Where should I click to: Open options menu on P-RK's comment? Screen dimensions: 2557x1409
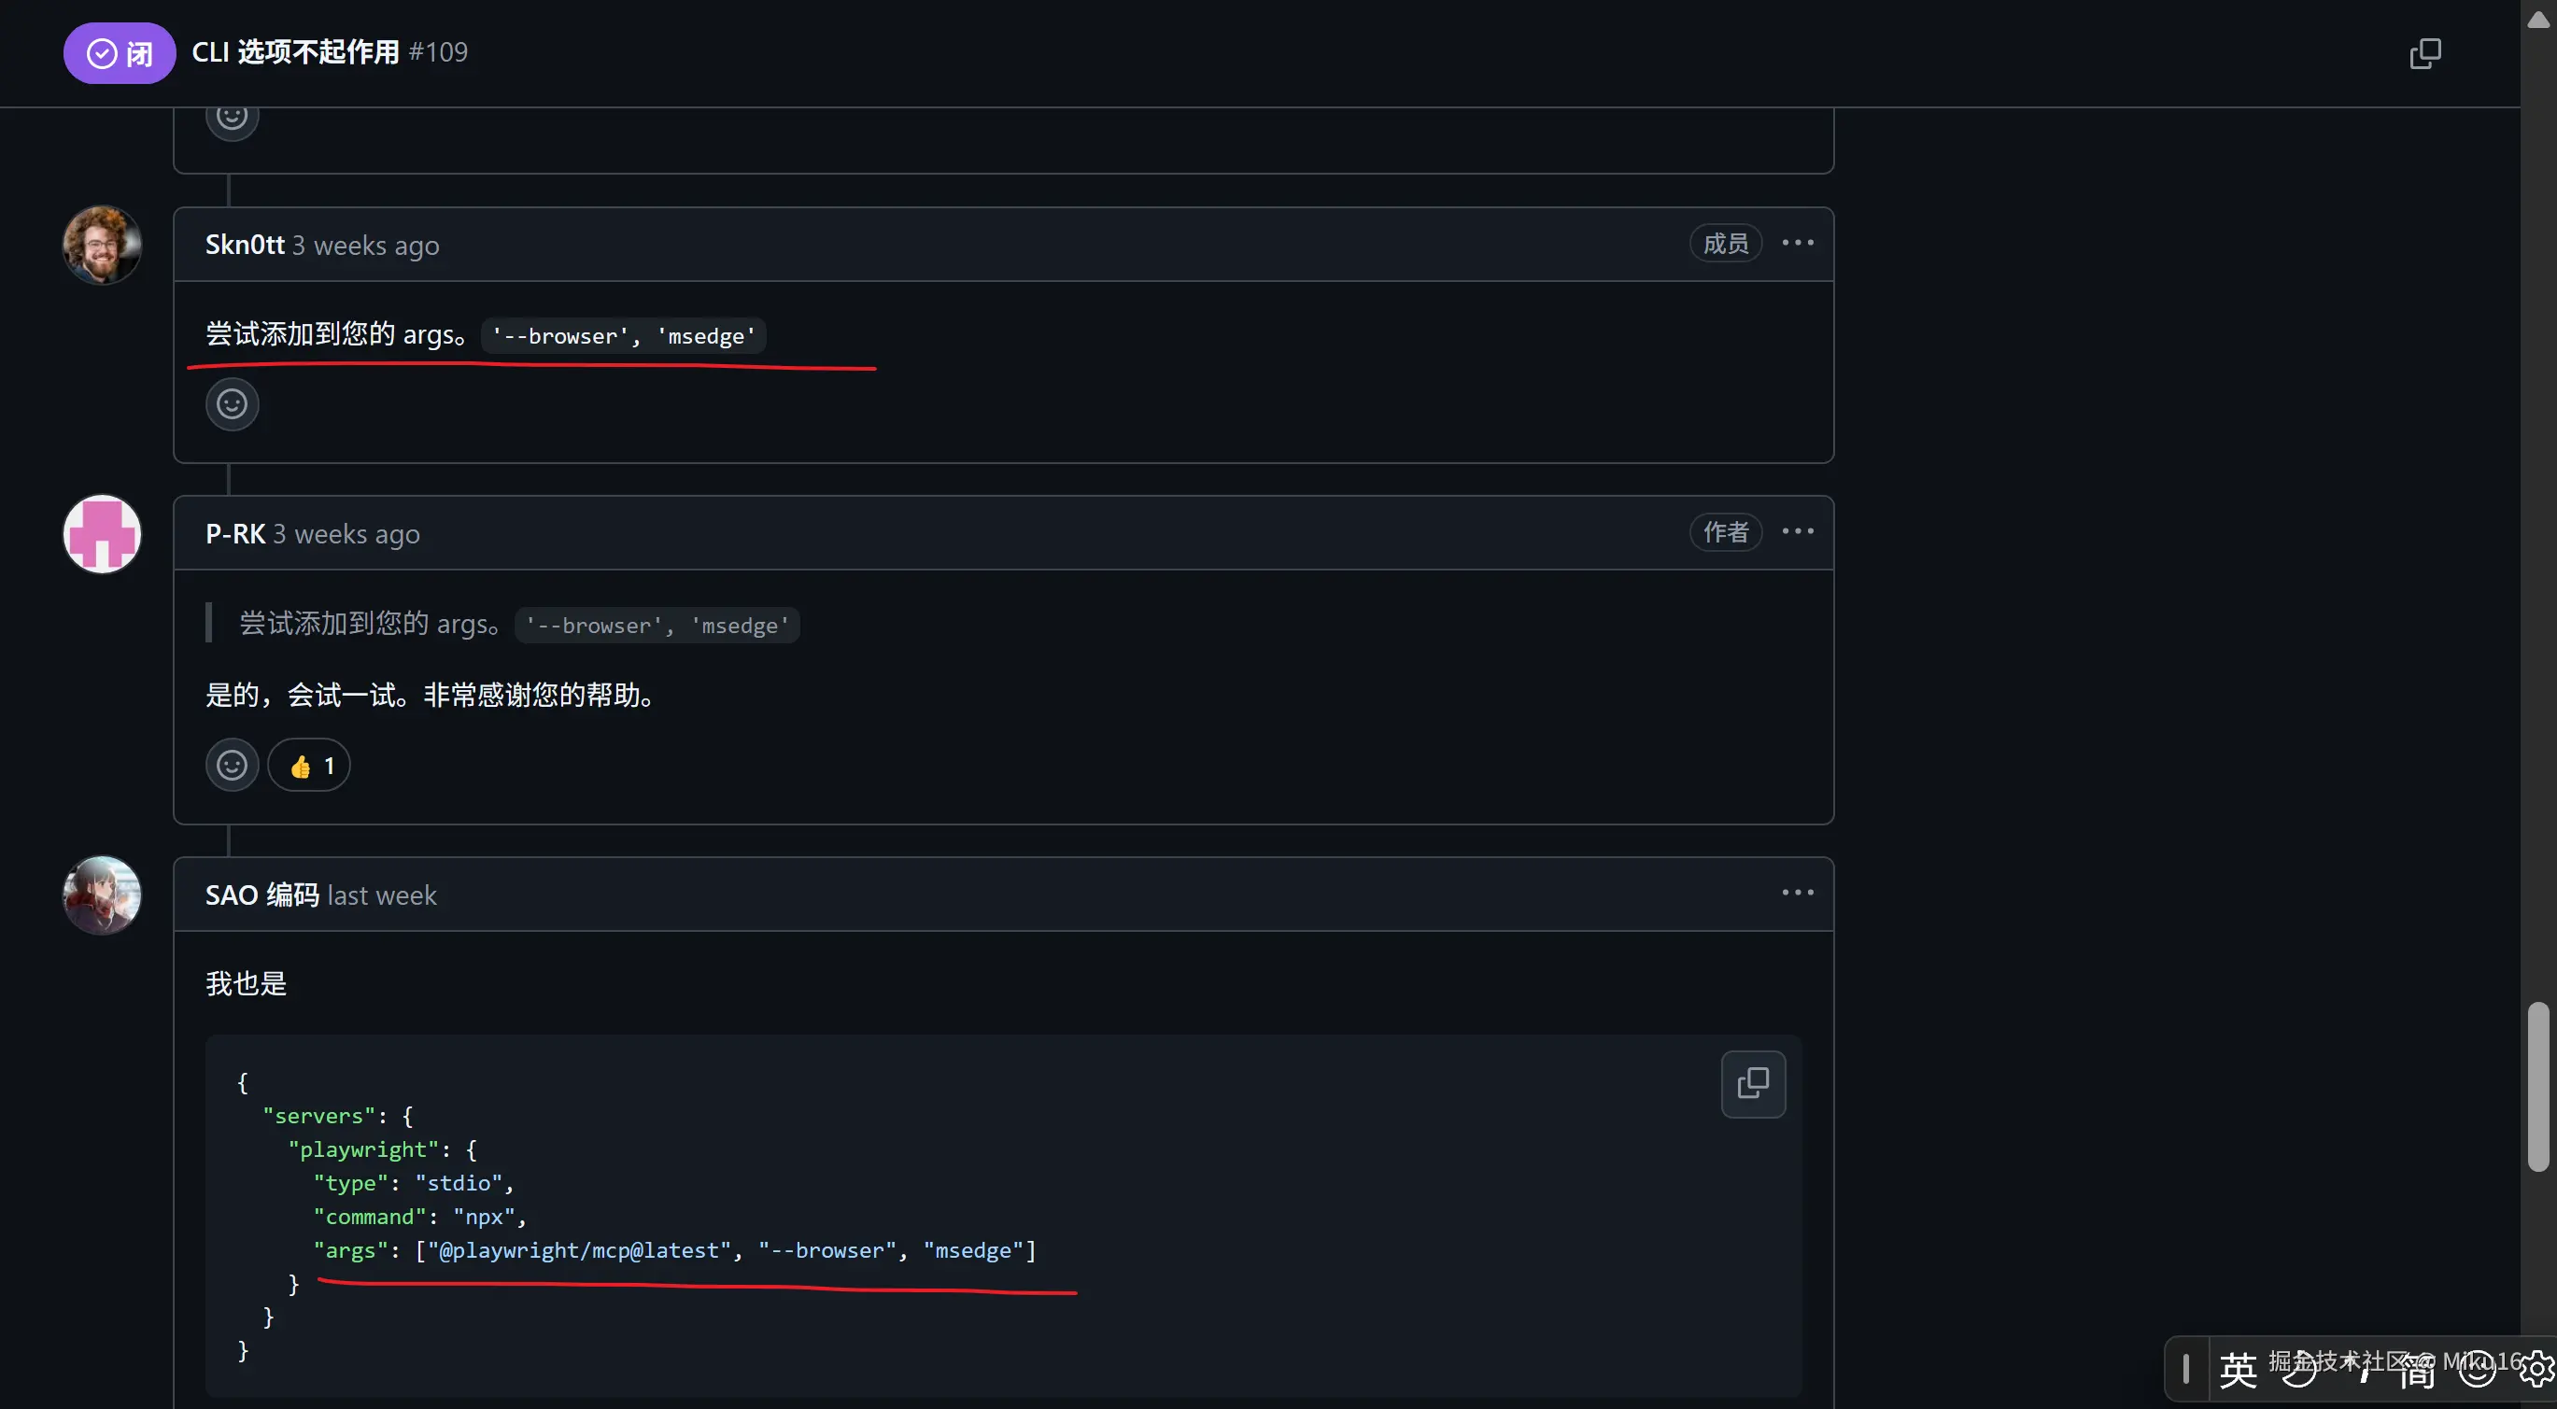point(1798,532)
